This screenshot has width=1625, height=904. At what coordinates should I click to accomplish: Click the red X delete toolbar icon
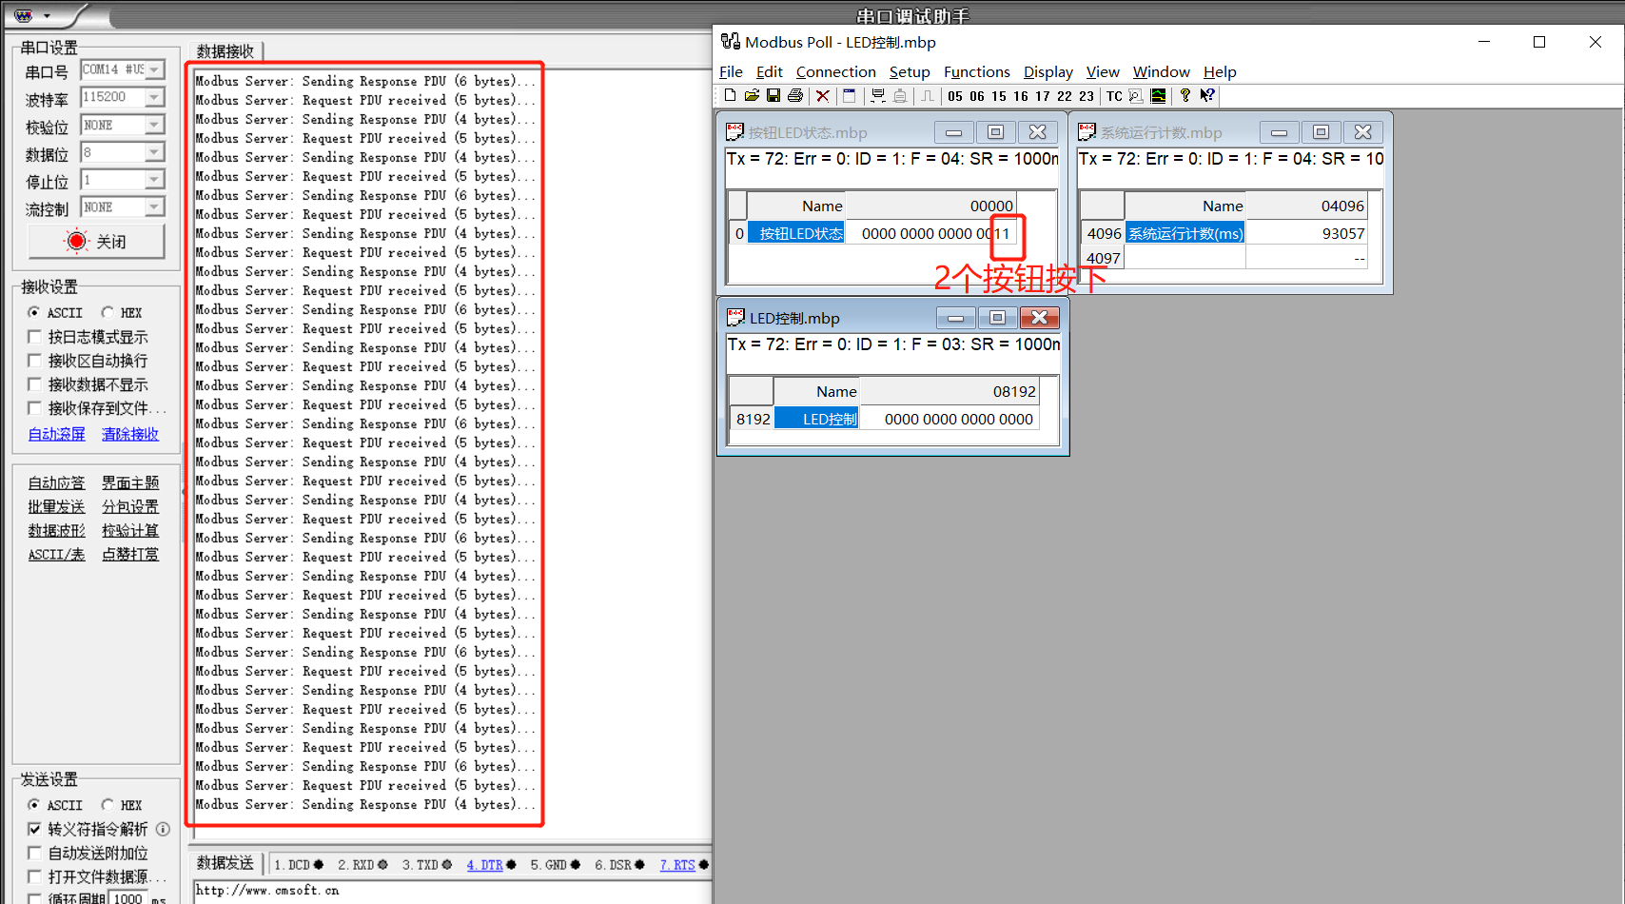[x=823, y=95]
